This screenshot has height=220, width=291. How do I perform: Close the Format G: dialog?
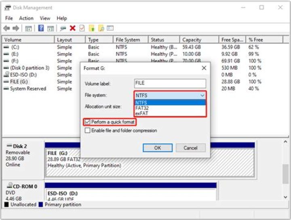(x=204, y=68)
